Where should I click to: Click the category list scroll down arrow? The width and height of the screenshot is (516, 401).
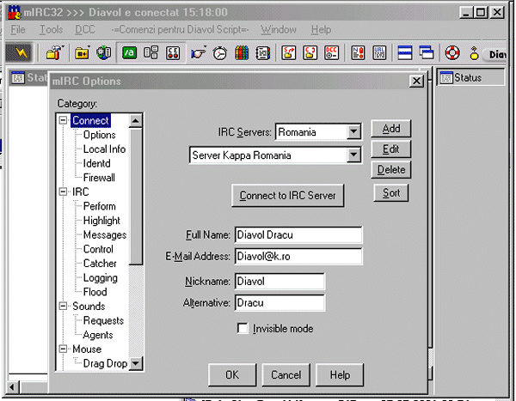click(x=135, y=363)
